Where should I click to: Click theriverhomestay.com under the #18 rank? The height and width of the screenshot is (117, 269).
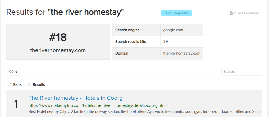point(58,50)
